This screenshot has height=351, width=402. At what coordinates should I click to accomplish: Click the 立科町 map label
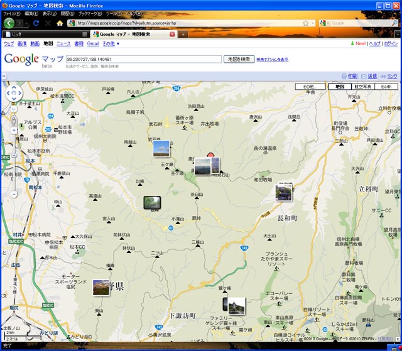(x=369, y=189)
